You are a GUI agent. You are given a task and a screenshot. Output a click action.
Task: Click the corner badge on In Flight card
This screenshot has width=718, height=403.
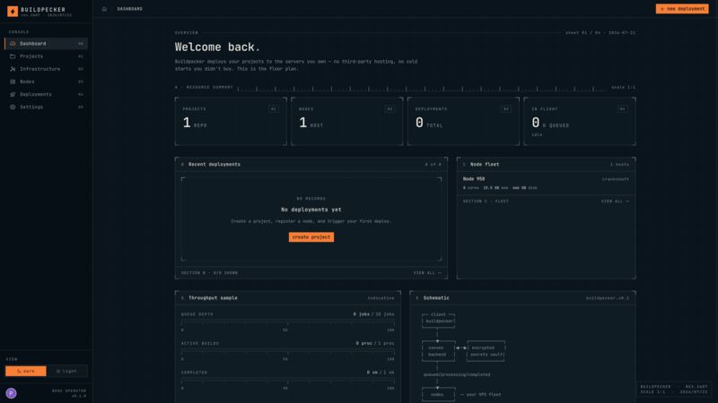pyautogui.click(x=622, y=109)
